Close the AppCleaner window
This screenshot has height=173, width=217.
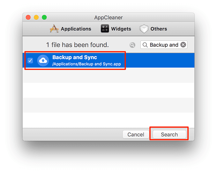(28, 18)
